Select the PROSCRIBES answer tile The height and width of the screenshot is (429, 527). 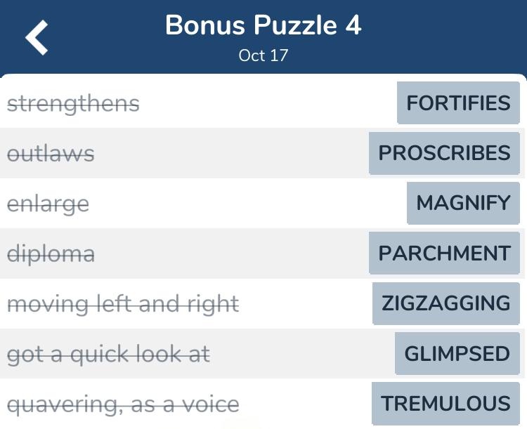(444, 153)
